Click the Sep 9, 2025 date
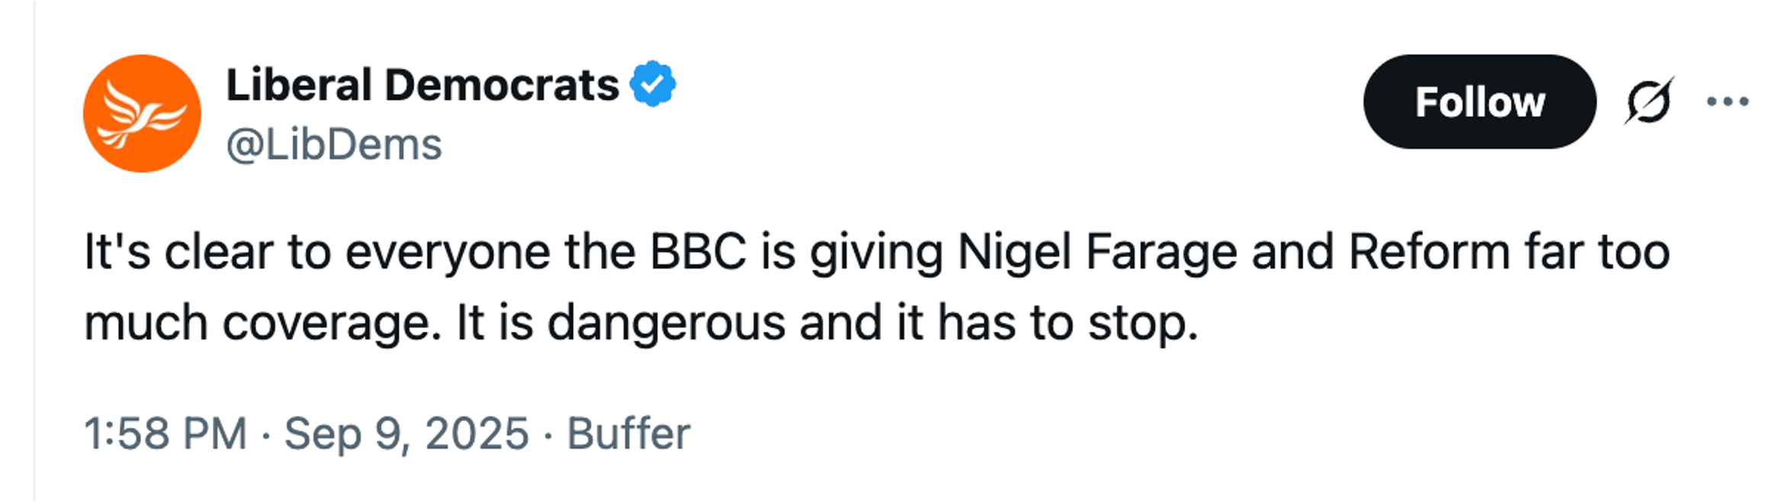The height and width of the screenshot is (502, 1780). [406, 433]
